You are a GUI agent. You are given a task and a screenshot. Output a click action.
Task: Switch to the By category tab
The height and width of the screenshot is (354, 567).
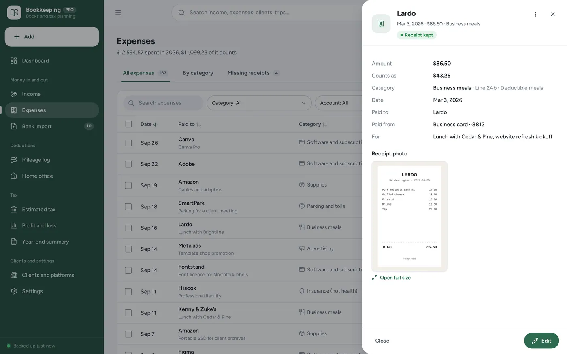[x=198, y=73]
